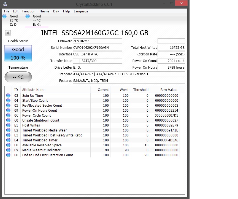Viewport: 238px width, 199px height.
Task: Click raw value 0000000007D1 of Power Cycle
Action: [x=166, y=115]
